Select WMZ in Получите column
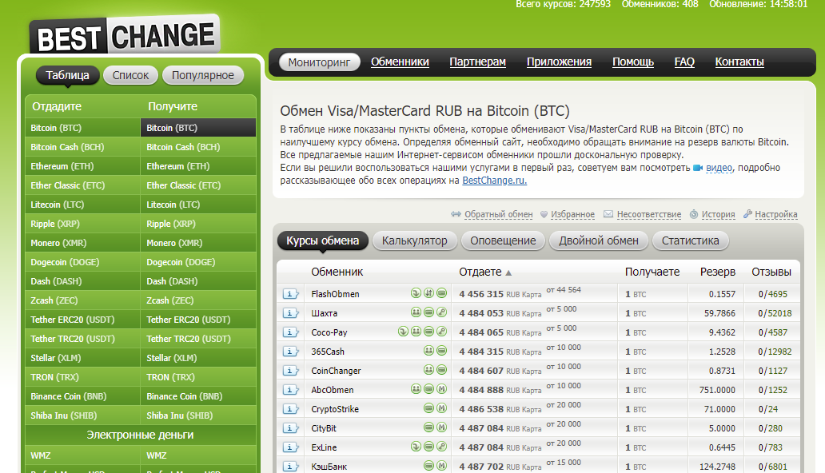 tap(198, 455)
